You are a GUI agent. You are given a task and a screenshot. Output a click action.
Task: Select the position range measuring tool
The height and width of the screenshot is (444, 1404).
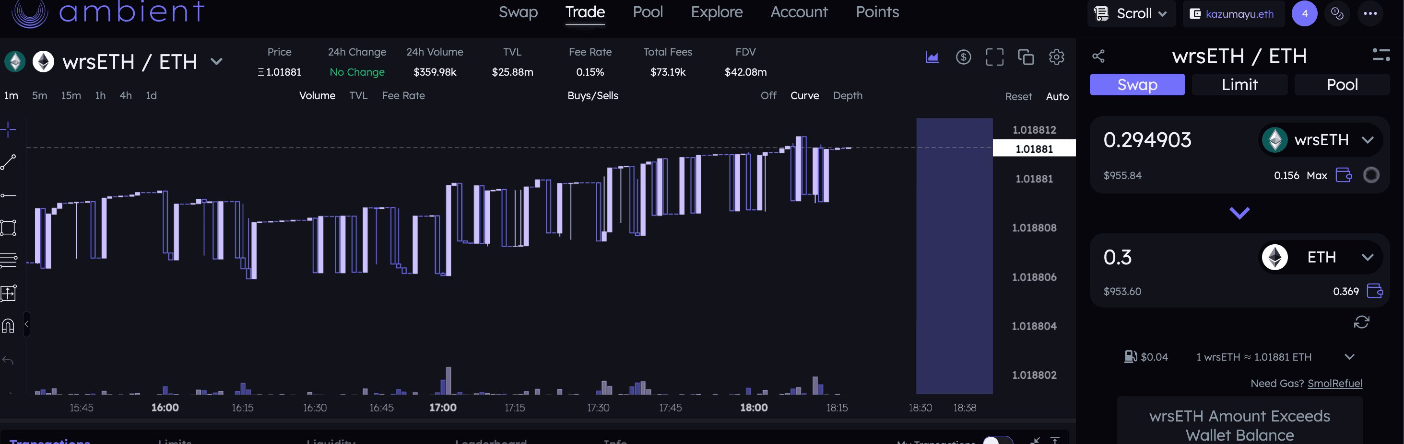pyautogui.click(x=8, y=293)
